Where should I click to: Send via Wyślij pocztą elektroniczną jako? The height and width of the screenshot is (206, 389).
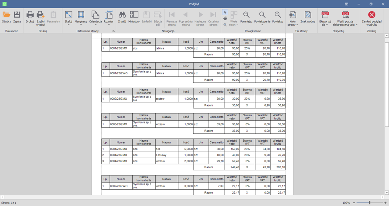pyautogui.click(x=345, y=19)
